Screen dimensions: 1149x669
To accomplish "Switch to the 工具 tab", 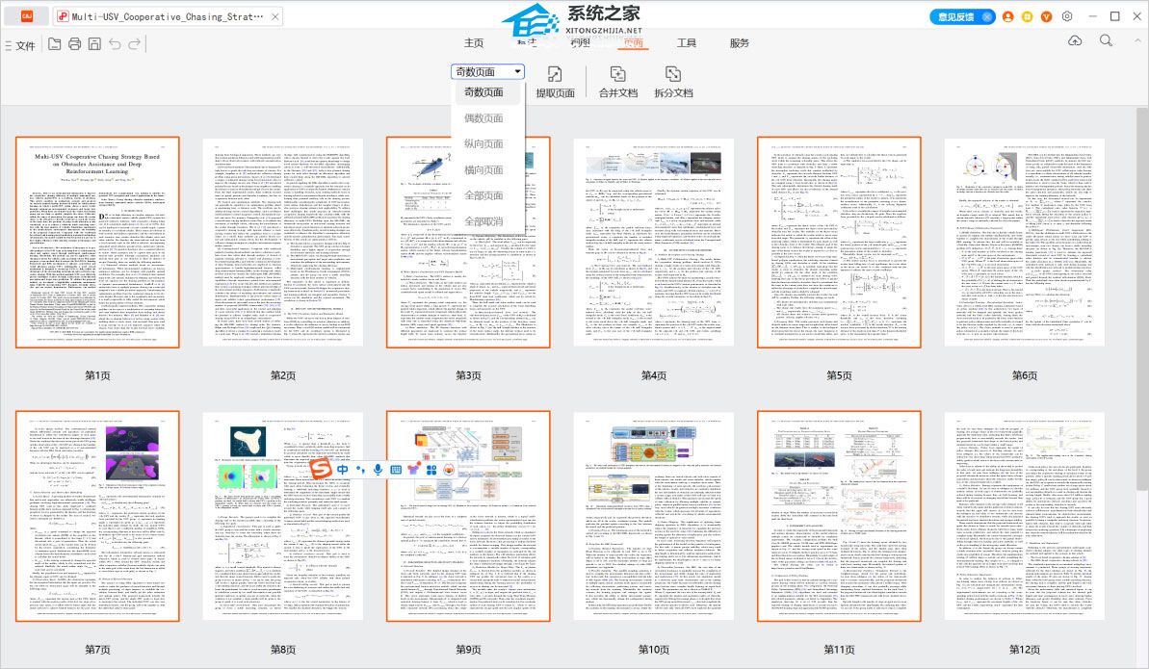I will pyautogui.click(x=686, y=43).
